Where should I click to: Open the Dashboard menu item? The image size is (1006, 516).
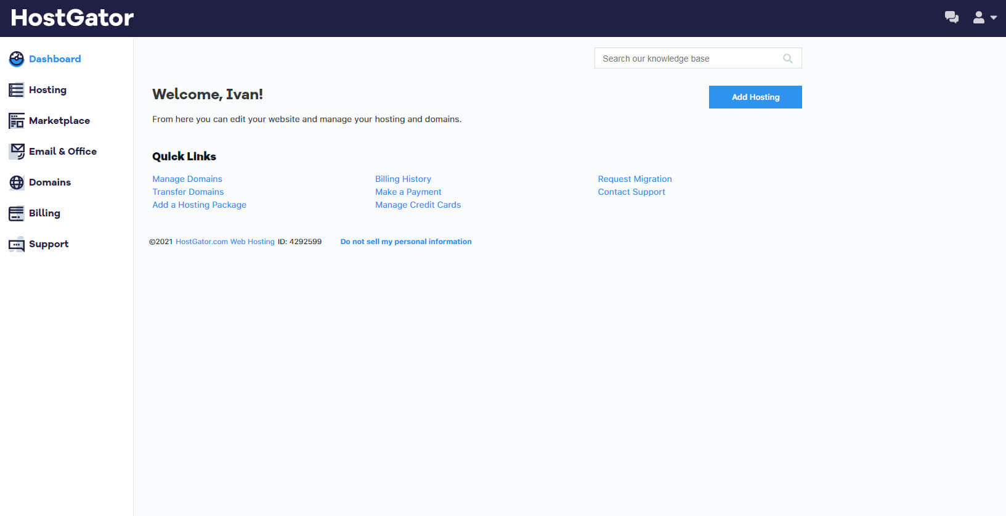point(55,59)
